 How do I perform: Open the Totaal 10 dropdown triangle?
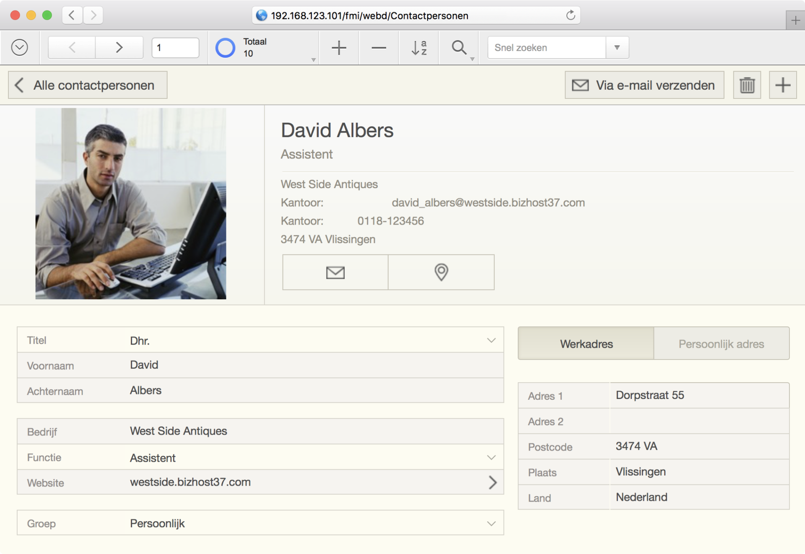[x=313, y=60]
